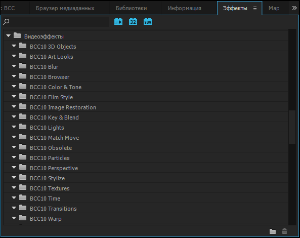
Task: Click the BCC10 Stylize folder icon
Action: tap(23, 177)
